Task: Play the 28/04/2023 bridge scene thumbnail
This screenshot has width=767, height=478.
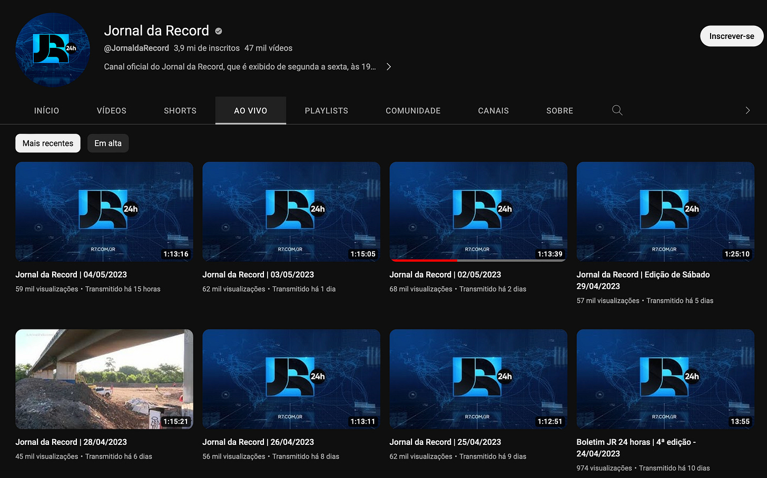Action: tap(104, 379)
